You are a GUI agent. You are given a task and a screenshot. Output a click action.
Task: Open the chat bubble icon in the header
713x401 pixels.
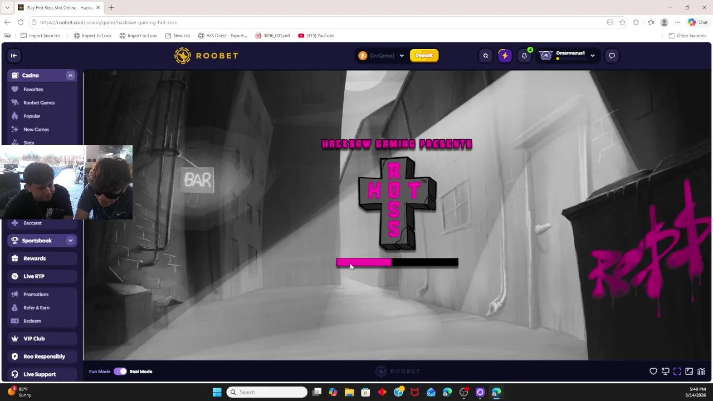(x=612, y=55)
